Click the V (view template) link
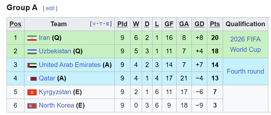This screenshot has width=271, height=115. tap(94, 24)
